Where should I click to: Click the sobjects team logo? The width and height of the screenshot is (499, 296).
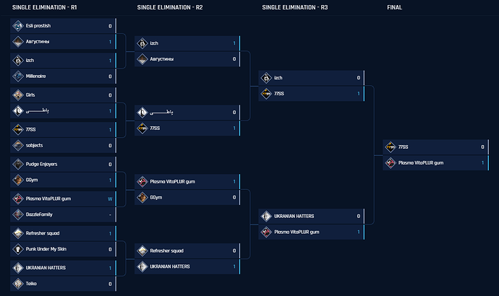point(18,145)
